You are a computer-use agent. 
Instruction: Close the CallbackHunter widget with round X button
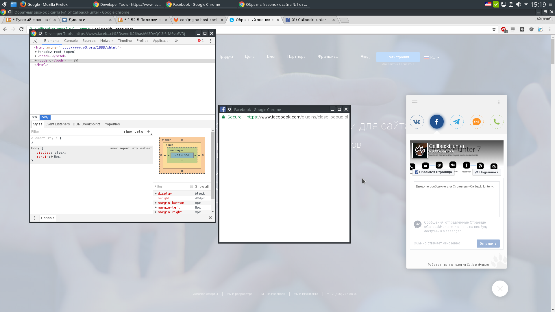point(500,288)
